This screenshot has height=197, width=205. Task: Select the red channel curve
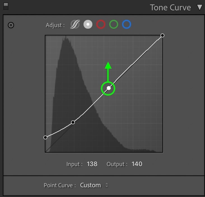(101, 24)
